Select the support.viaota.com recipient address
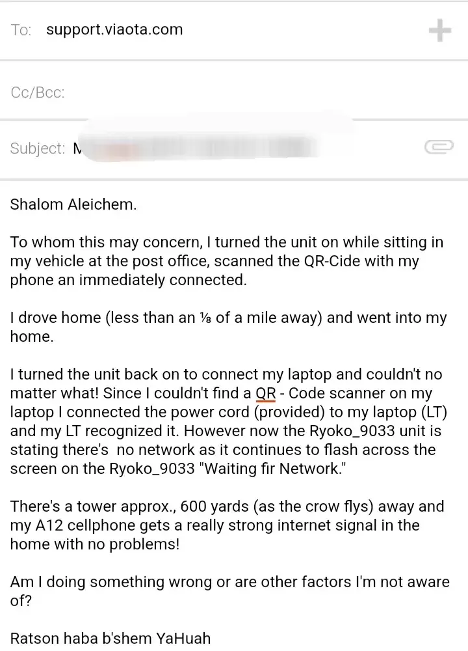The image size is (468, 651). point(114,30)
